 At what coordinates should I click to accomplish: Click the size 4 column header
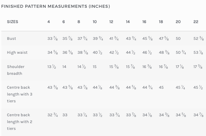49,22
